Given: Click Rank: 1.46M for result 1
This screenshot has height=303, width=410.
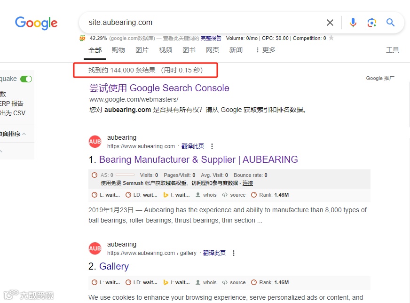Looking at the screenshot, I should (x=270, y=195).
